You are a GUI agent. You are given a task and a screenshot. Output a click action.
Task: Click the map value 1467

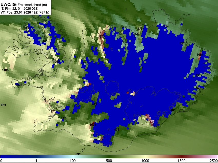200,55
